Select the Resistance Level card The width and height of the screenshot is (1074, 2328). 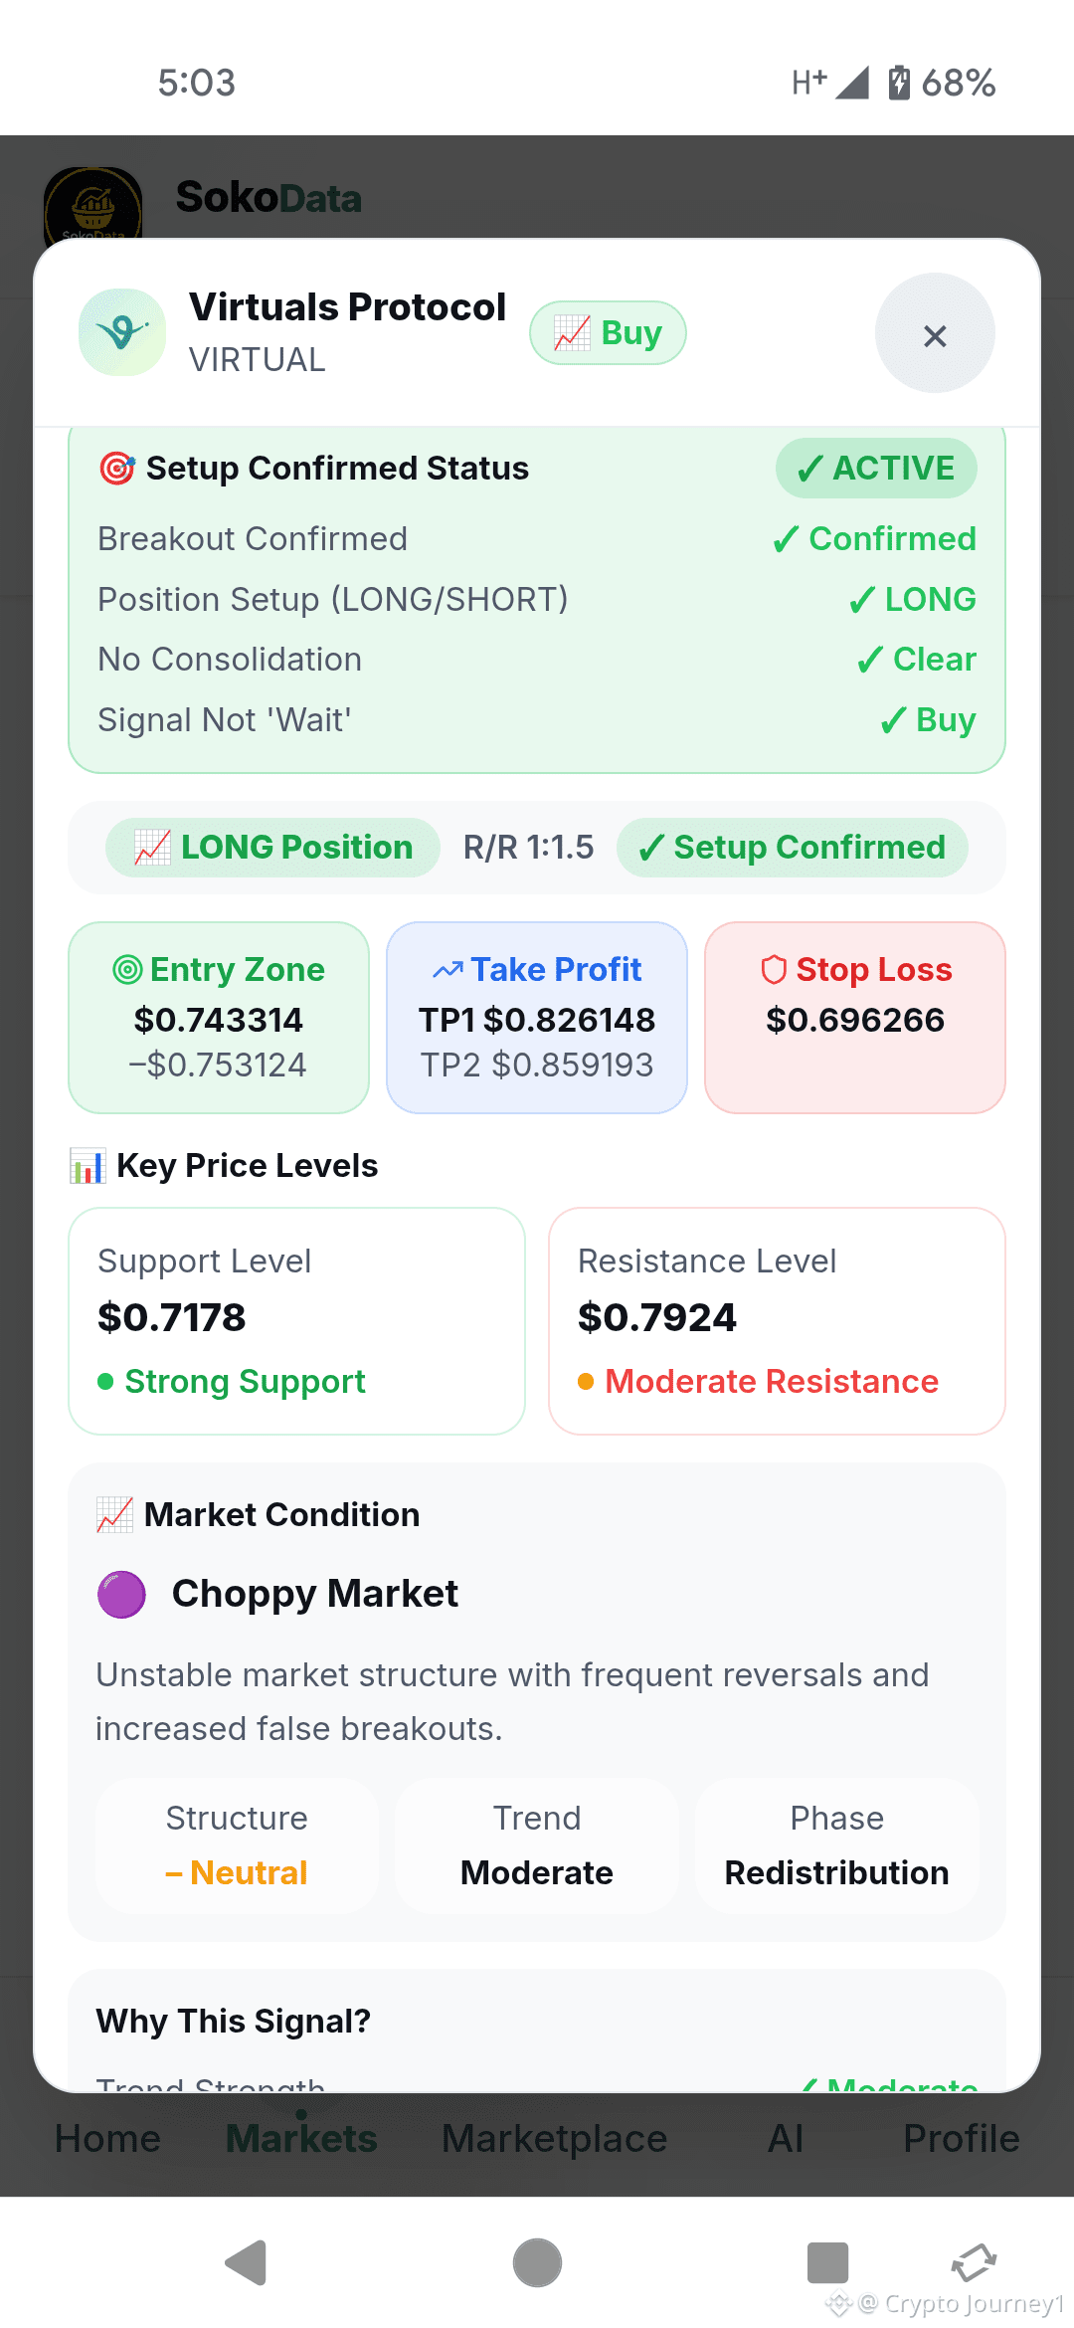(777, 1321)
